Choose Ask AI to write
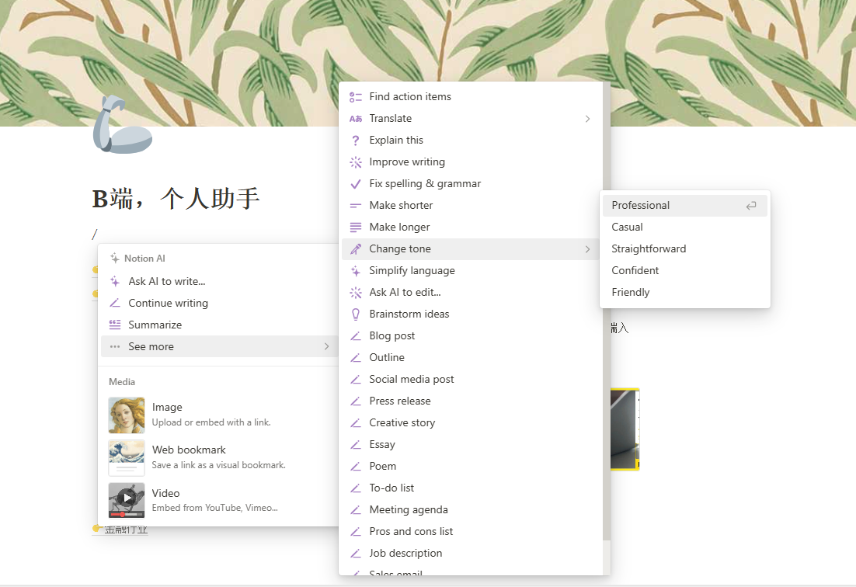The width and height of the screenshot is (856, 587). 167,282
